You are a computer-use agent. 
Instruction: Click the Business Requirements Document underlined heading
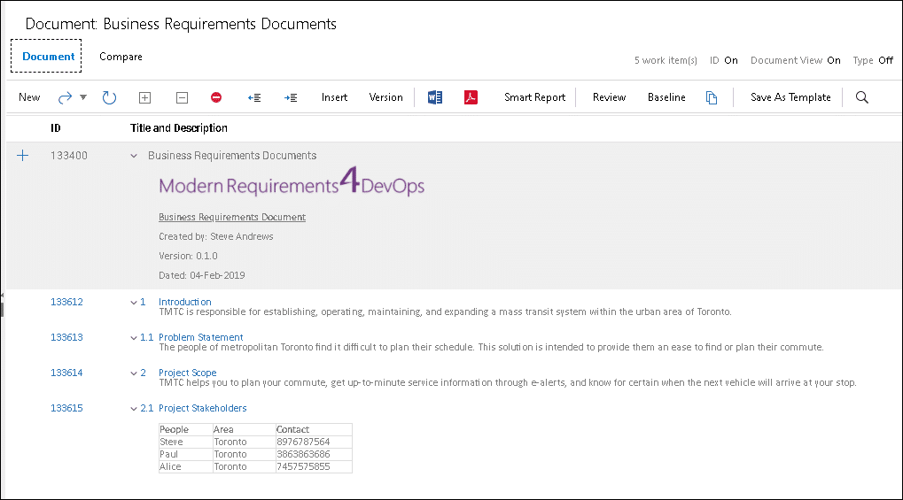point(232,217)
